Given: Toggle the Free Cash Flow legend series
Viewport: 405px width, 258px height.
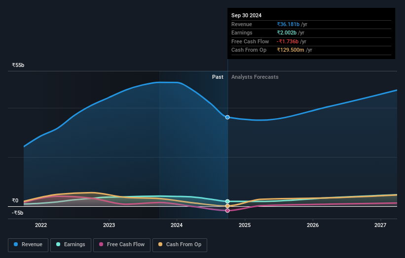Looking at the screenshot, I should tap(122, 245).
